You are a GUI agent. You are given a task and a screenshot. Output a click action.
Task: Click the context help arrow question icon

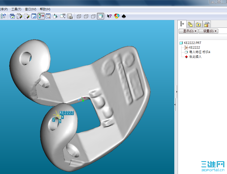[x=110, y=16]
